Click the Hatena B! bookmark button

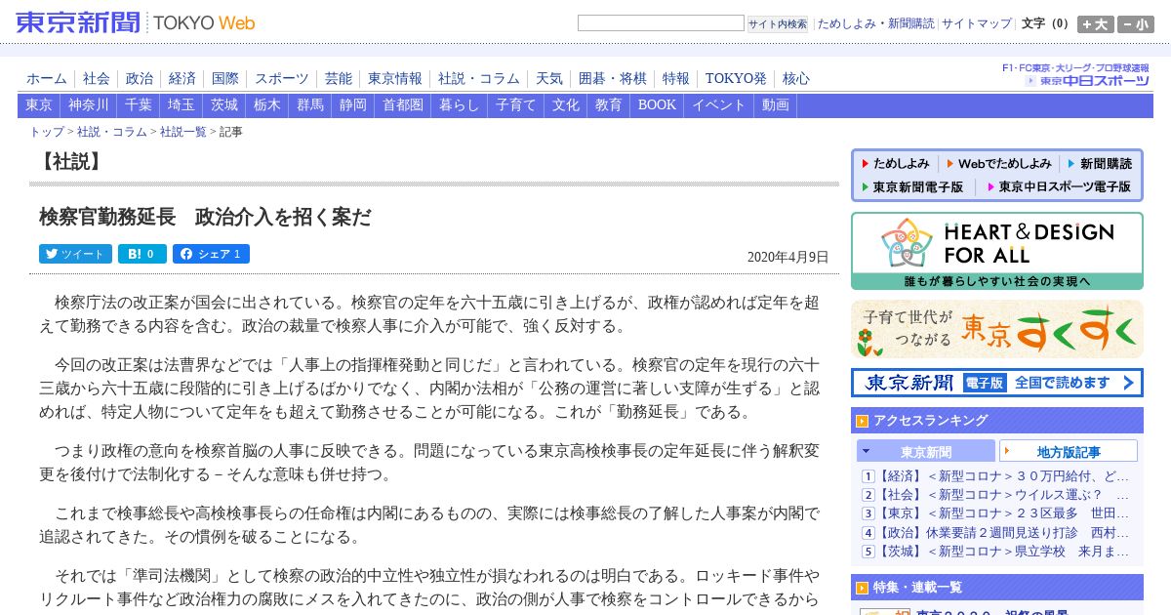[x=142, y=254]
